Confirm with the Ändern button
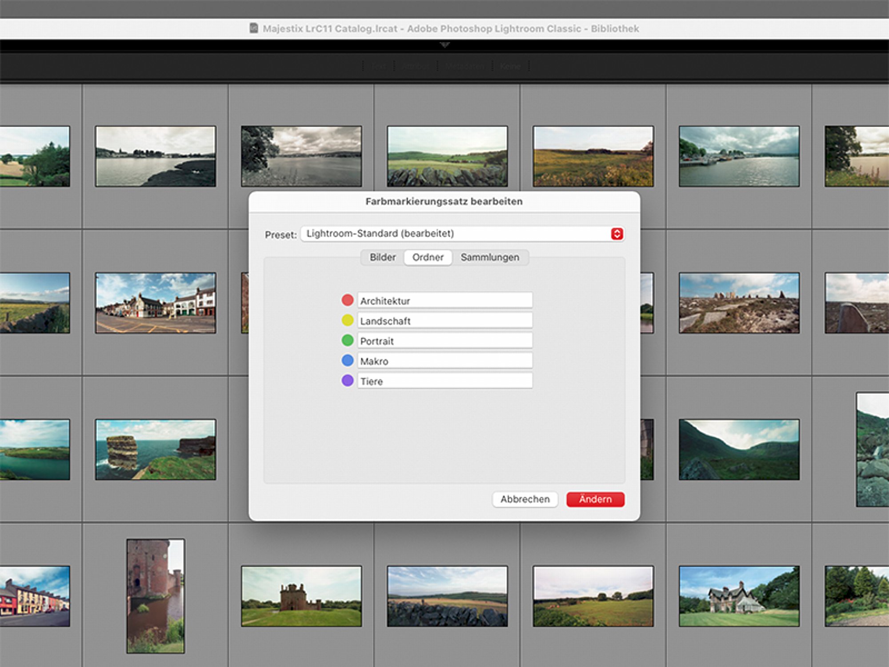This screenshot has height=667, width=889. [x=595, y=499]
